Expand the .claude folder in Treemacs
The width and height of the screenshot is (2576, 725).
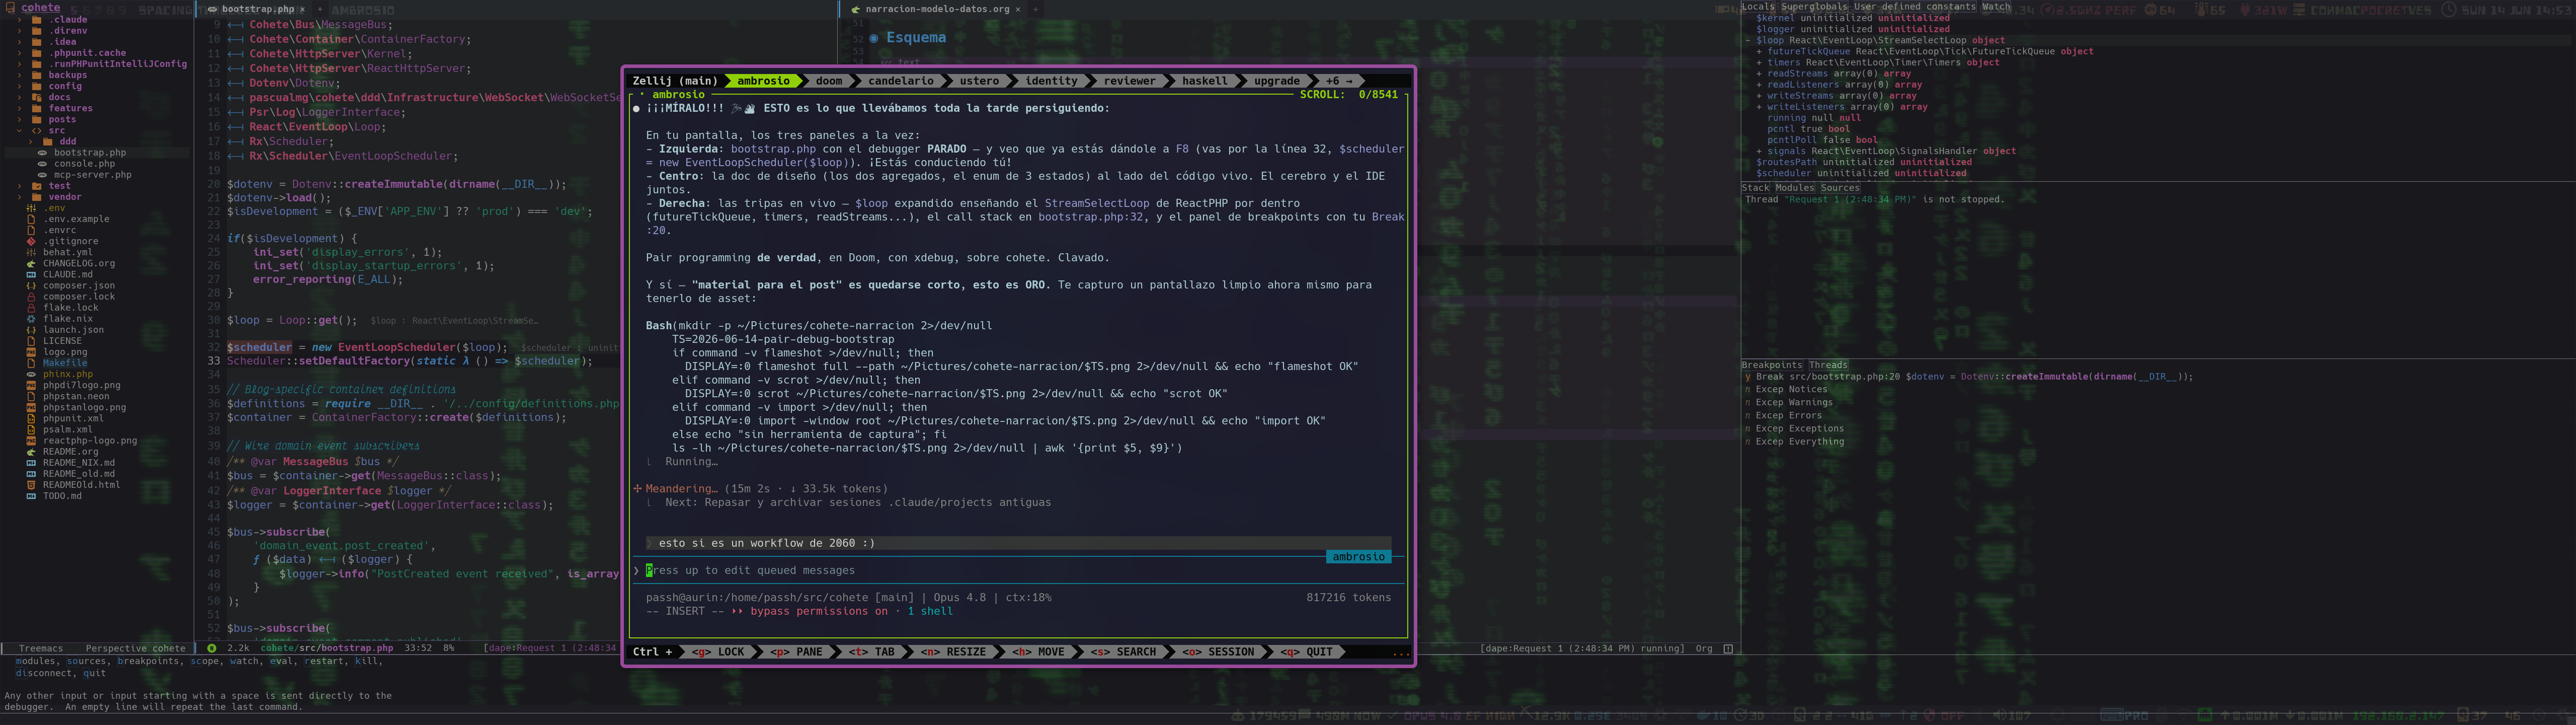20,20
